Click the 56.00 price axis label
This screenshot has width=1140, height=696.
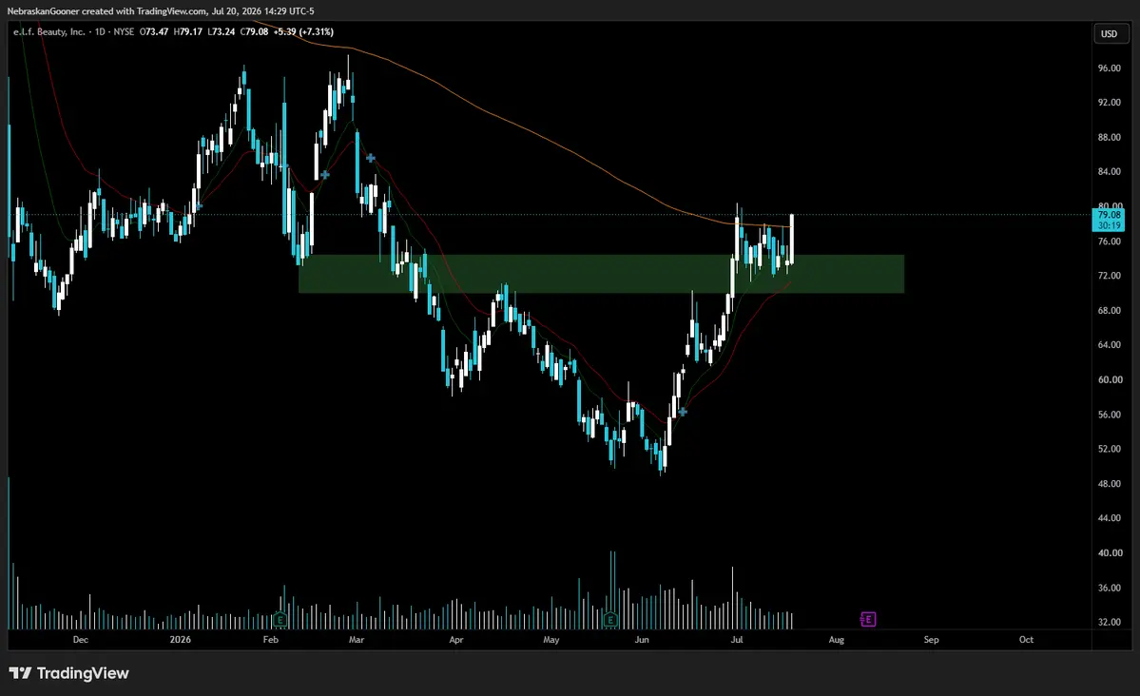pos(1110,415)
